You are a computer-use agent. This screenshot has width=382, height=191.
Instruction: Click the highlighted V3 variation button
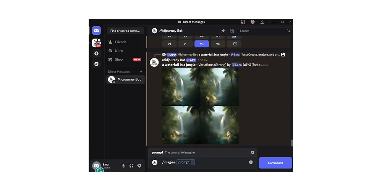click(201, 44)
